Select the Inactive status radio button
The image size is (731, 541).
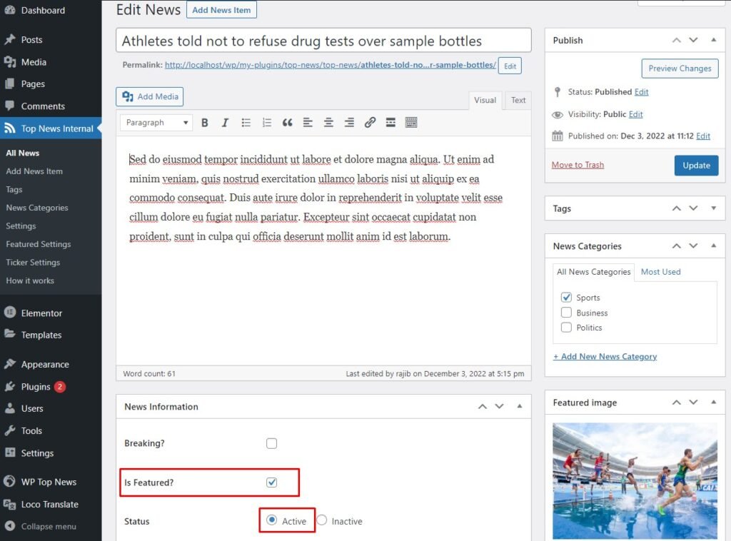[x=322, y=521]
